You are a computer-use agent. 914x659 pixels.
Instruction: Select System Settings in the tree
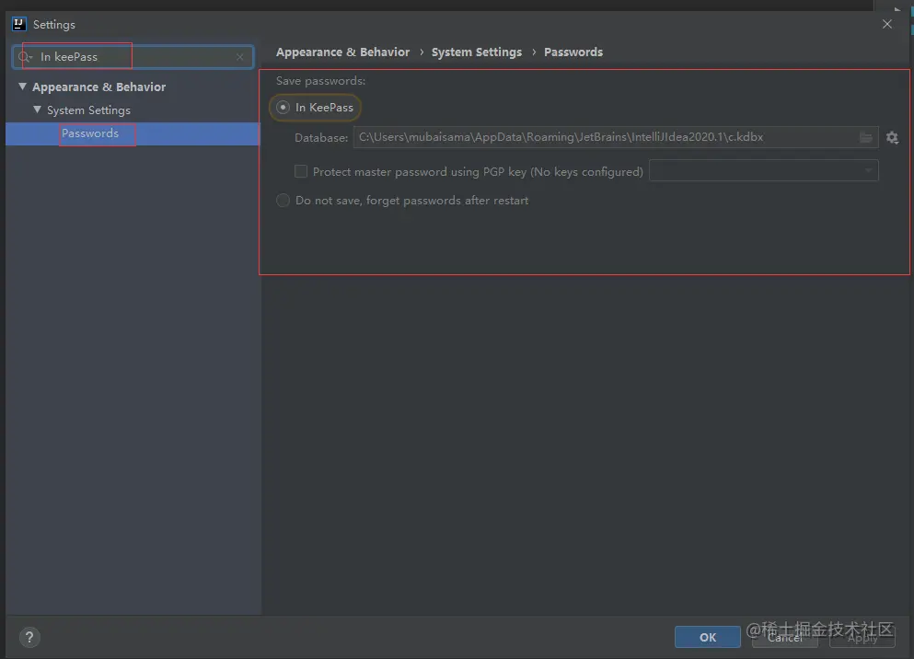pos(88,110)
